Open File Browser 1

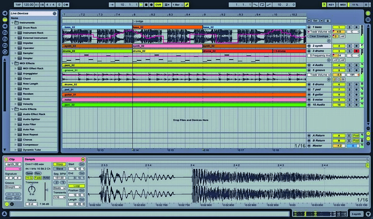tap(5, 32)
